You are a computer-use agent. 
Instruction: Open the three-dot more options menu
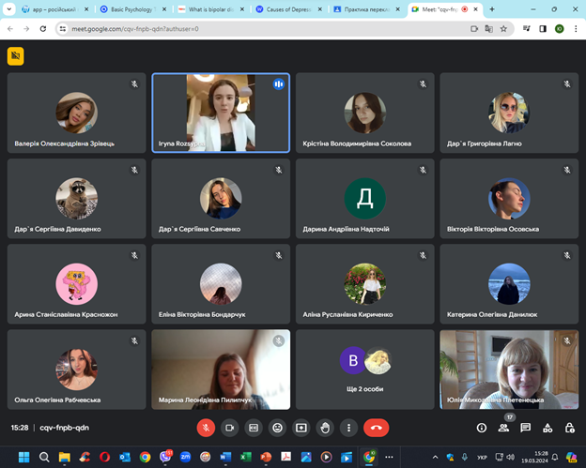click(349, 427)
